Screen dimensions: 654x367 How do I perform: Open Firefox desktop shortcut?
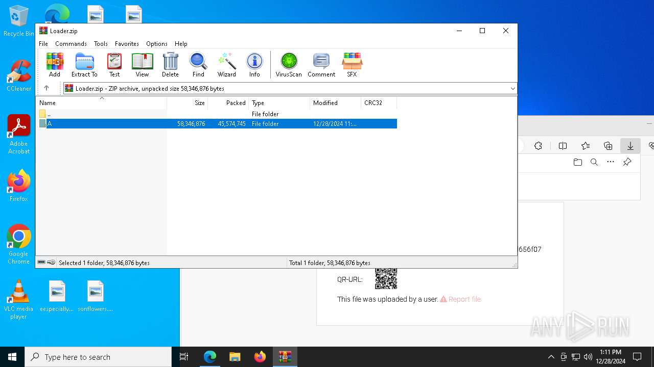pos(19,186)
